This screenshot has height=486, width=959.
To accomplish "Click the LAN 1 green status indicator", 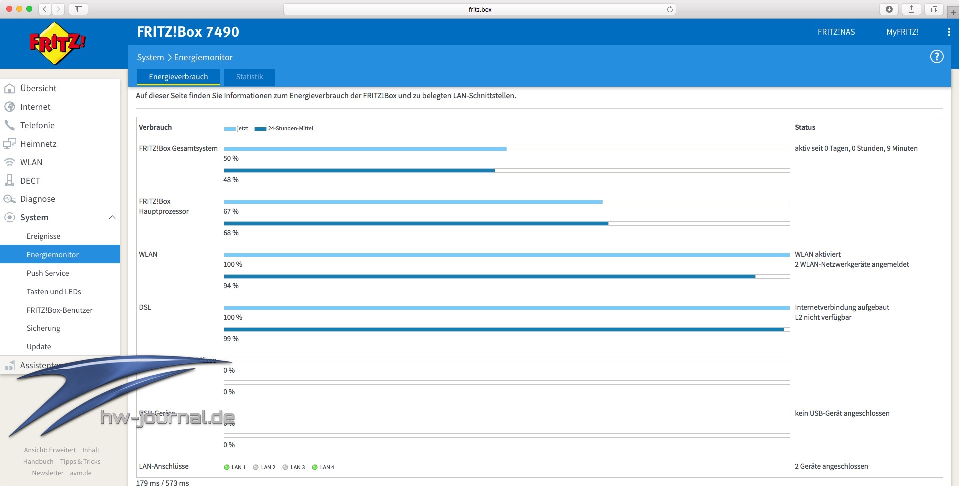I will tap(227, 467).
